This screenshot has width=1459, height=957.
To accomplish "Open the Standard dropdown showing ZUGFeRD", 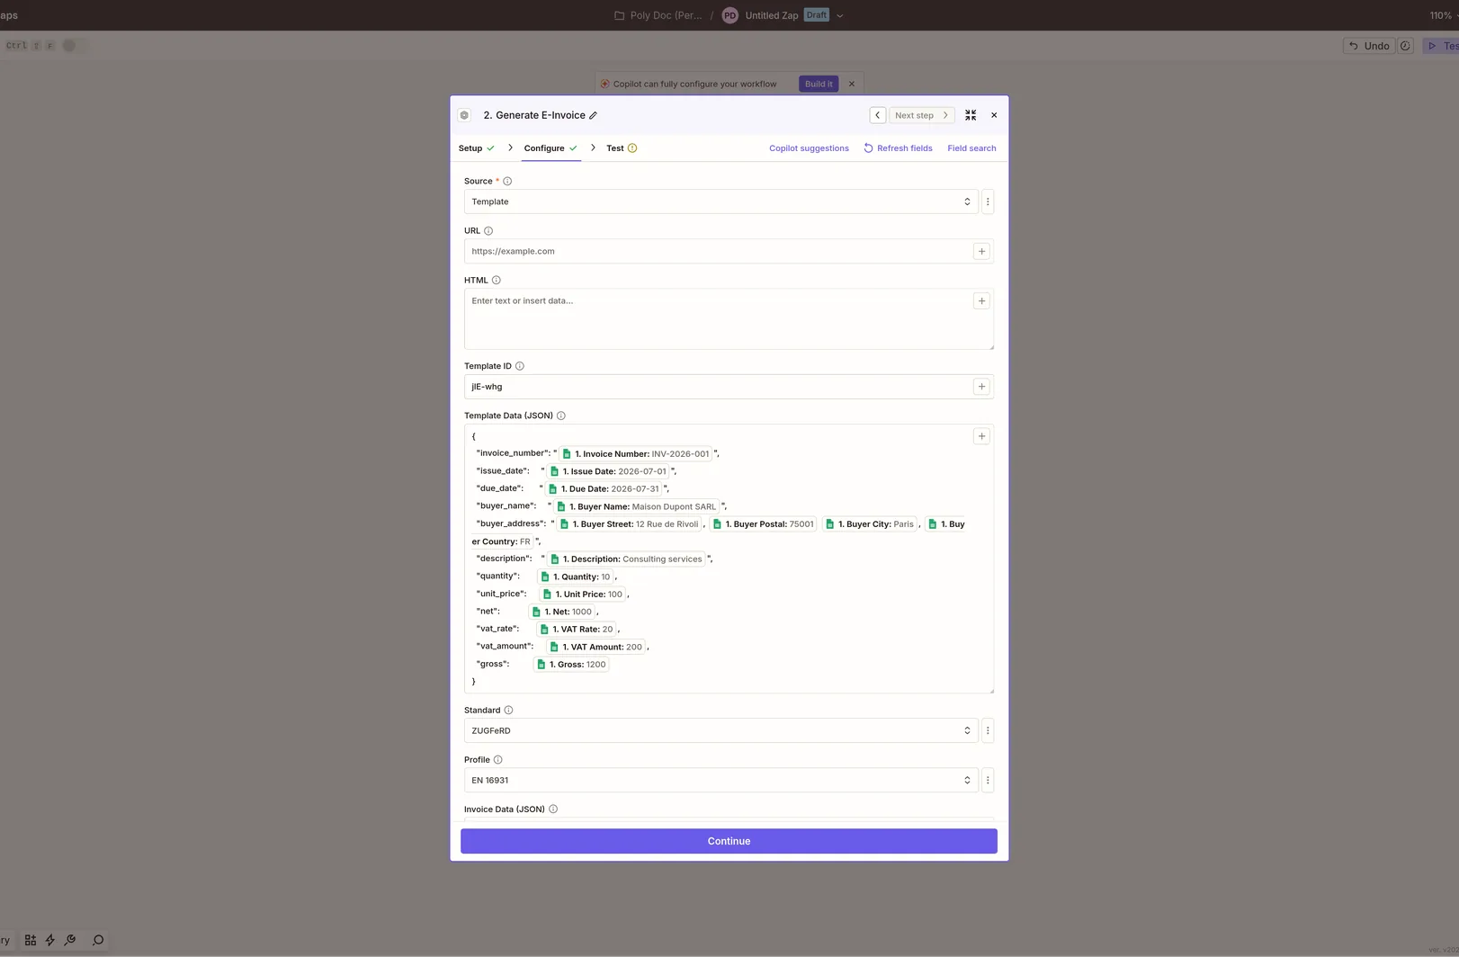I will [721, 730].
